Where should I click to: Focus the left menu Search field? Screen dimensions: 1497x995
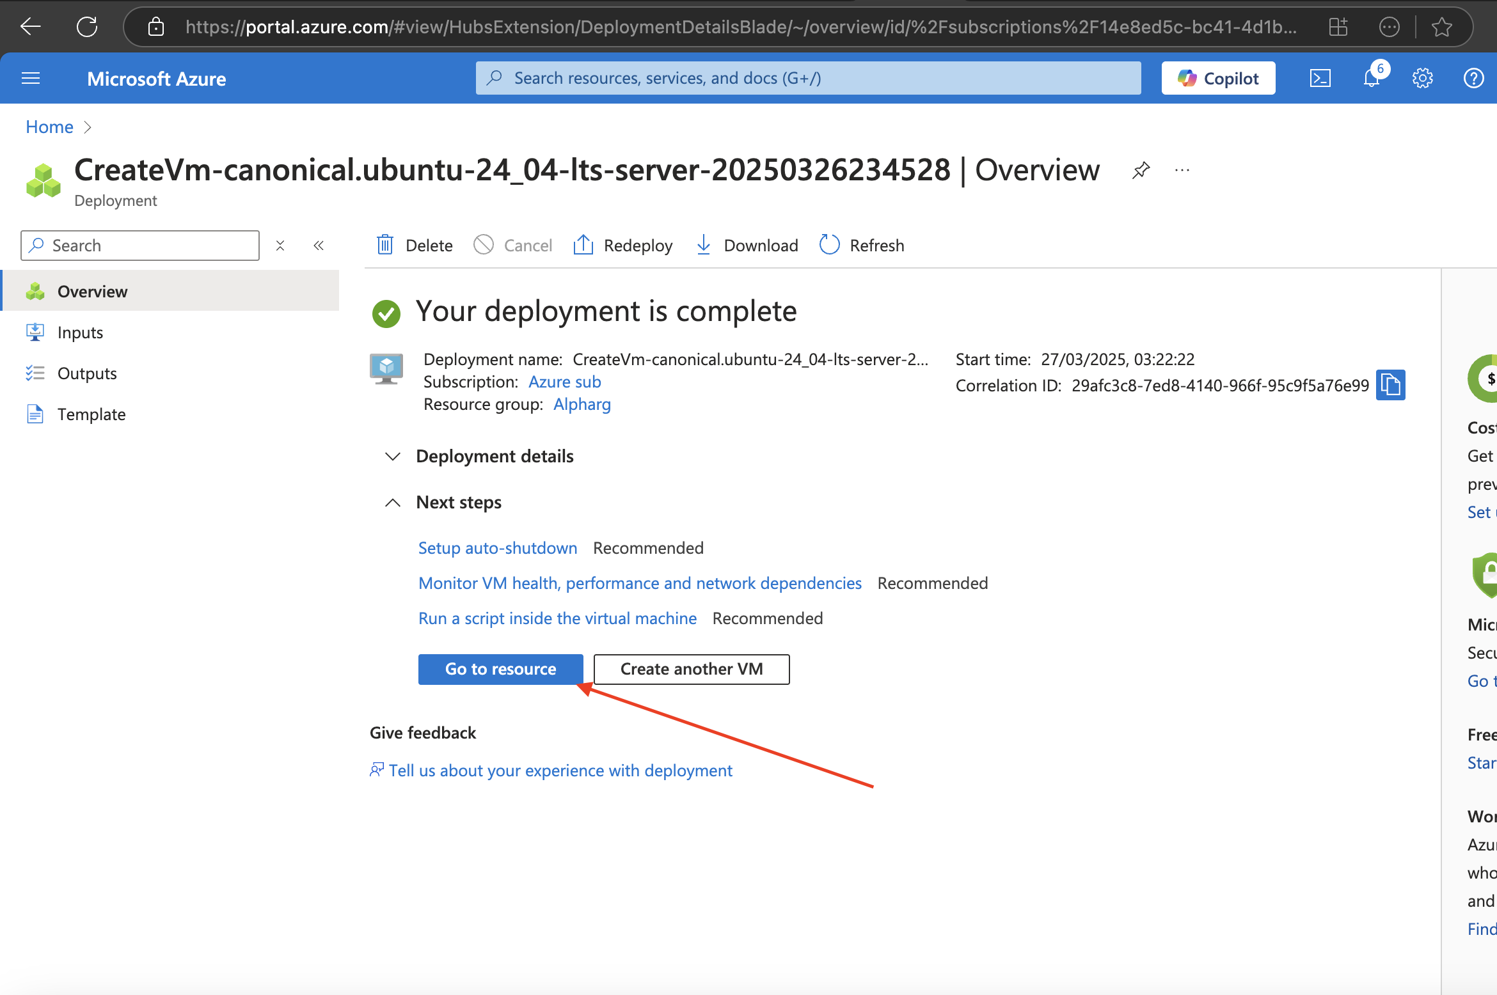[x=140, y=246]
